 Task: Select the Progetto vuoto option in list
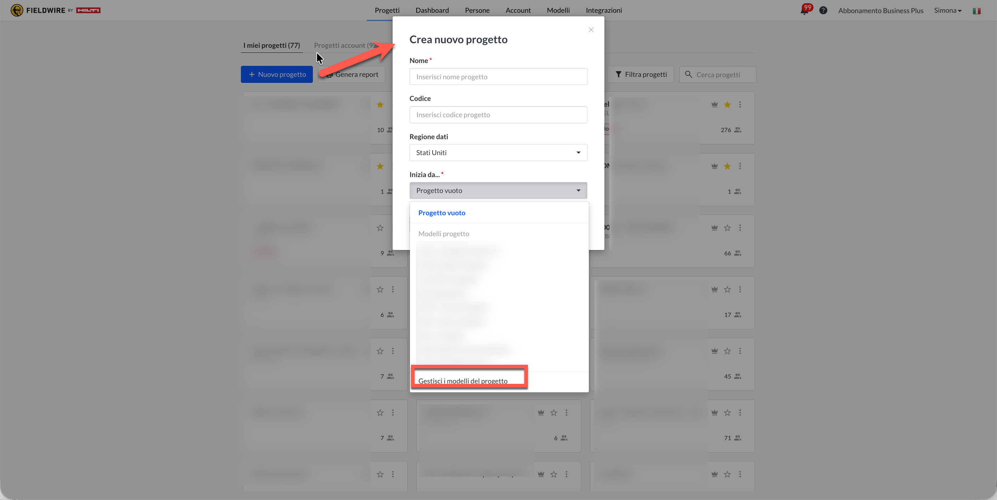[x=441, y=213]
